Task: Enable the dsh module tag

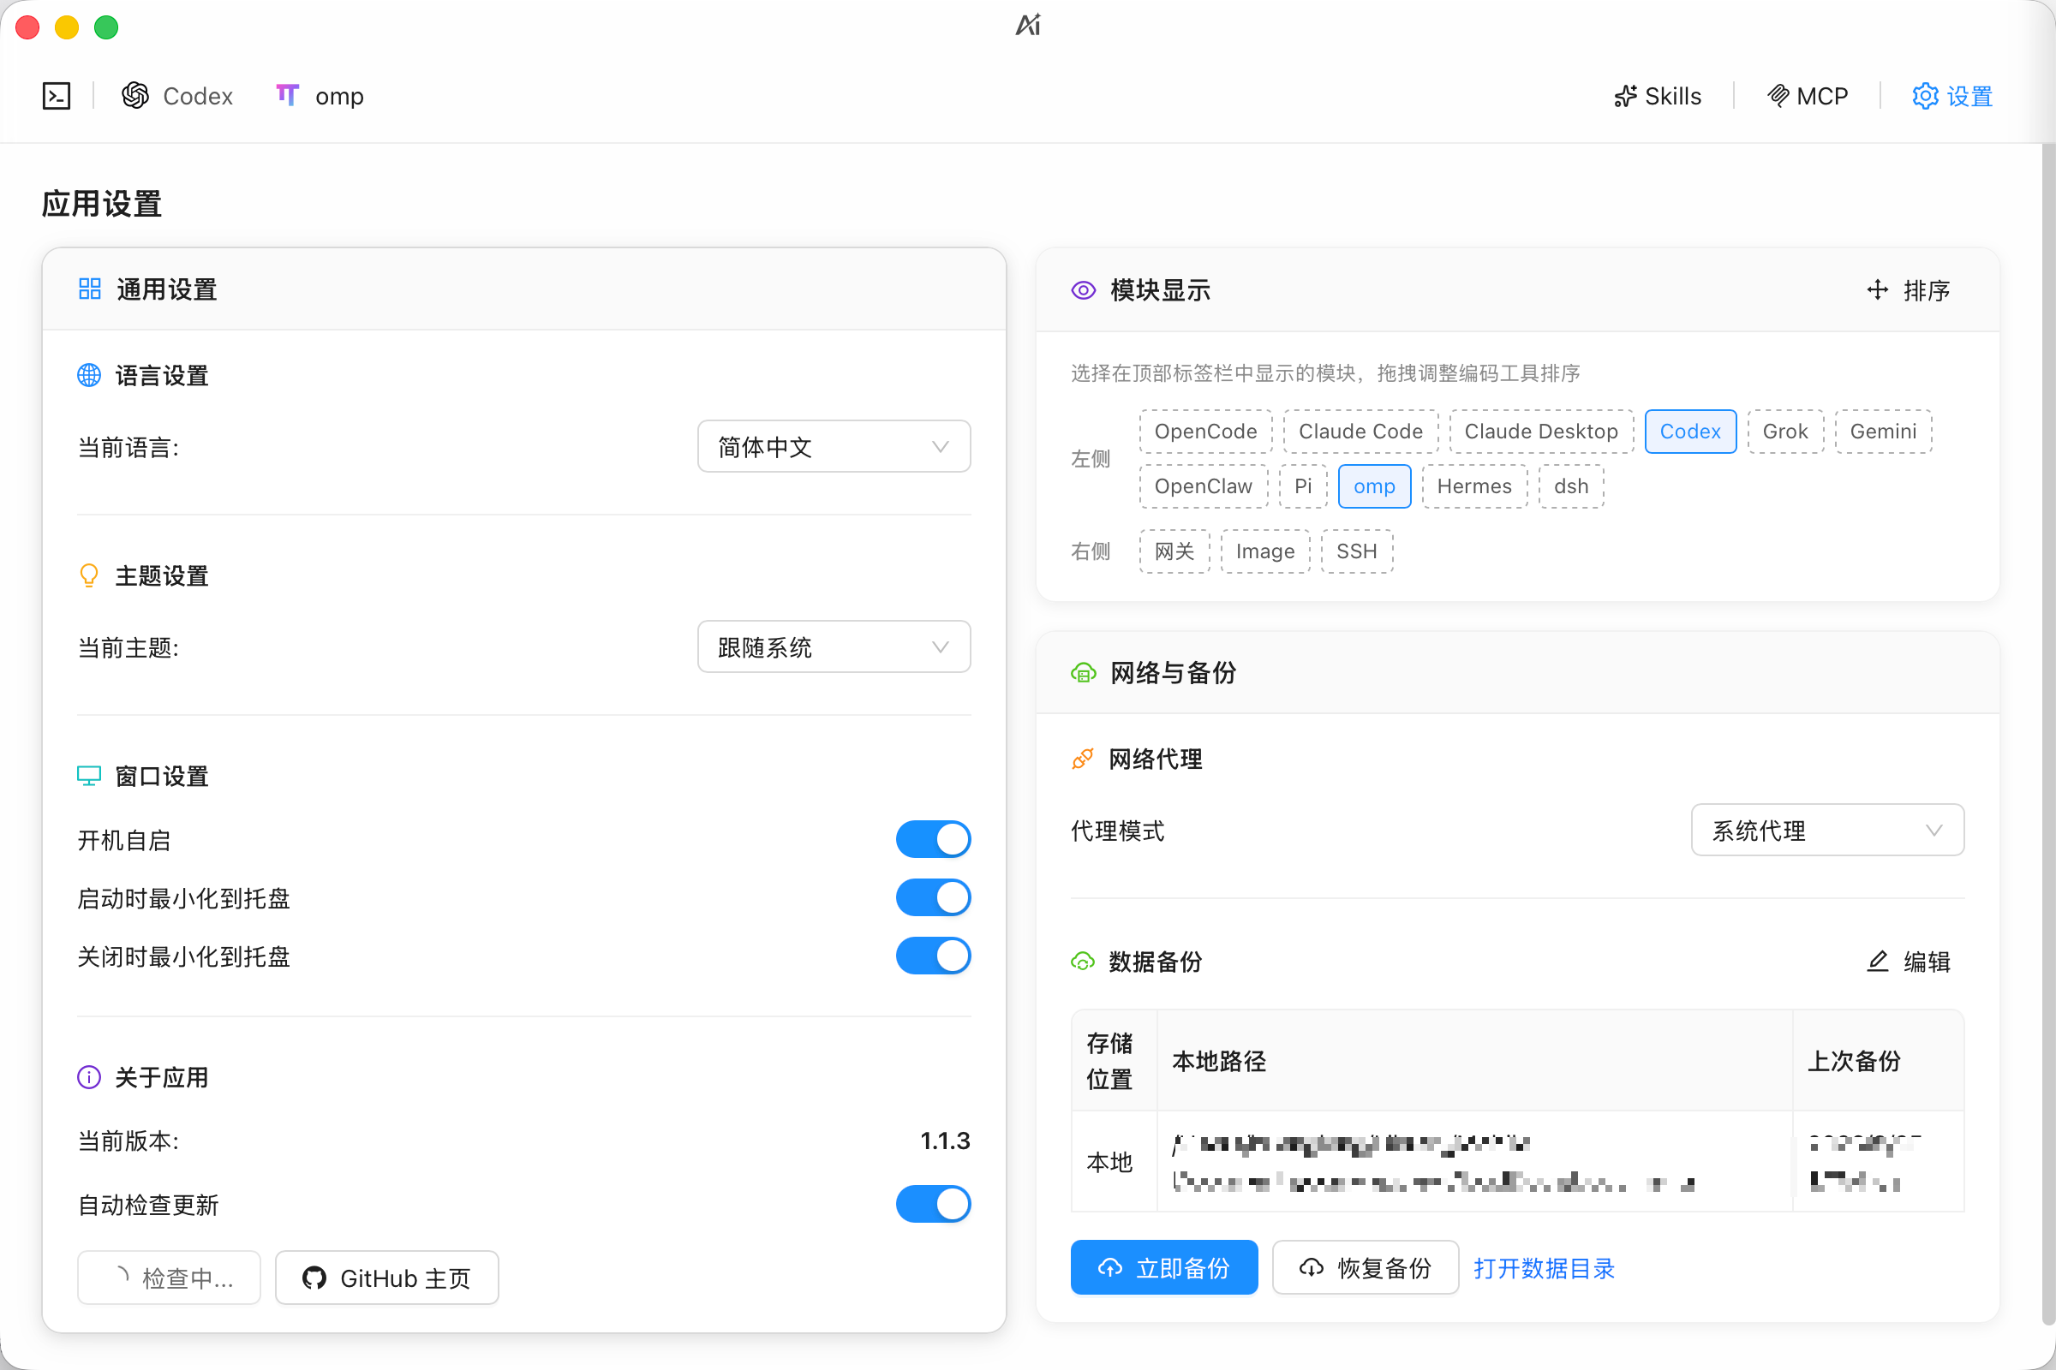Action: 1571,486
